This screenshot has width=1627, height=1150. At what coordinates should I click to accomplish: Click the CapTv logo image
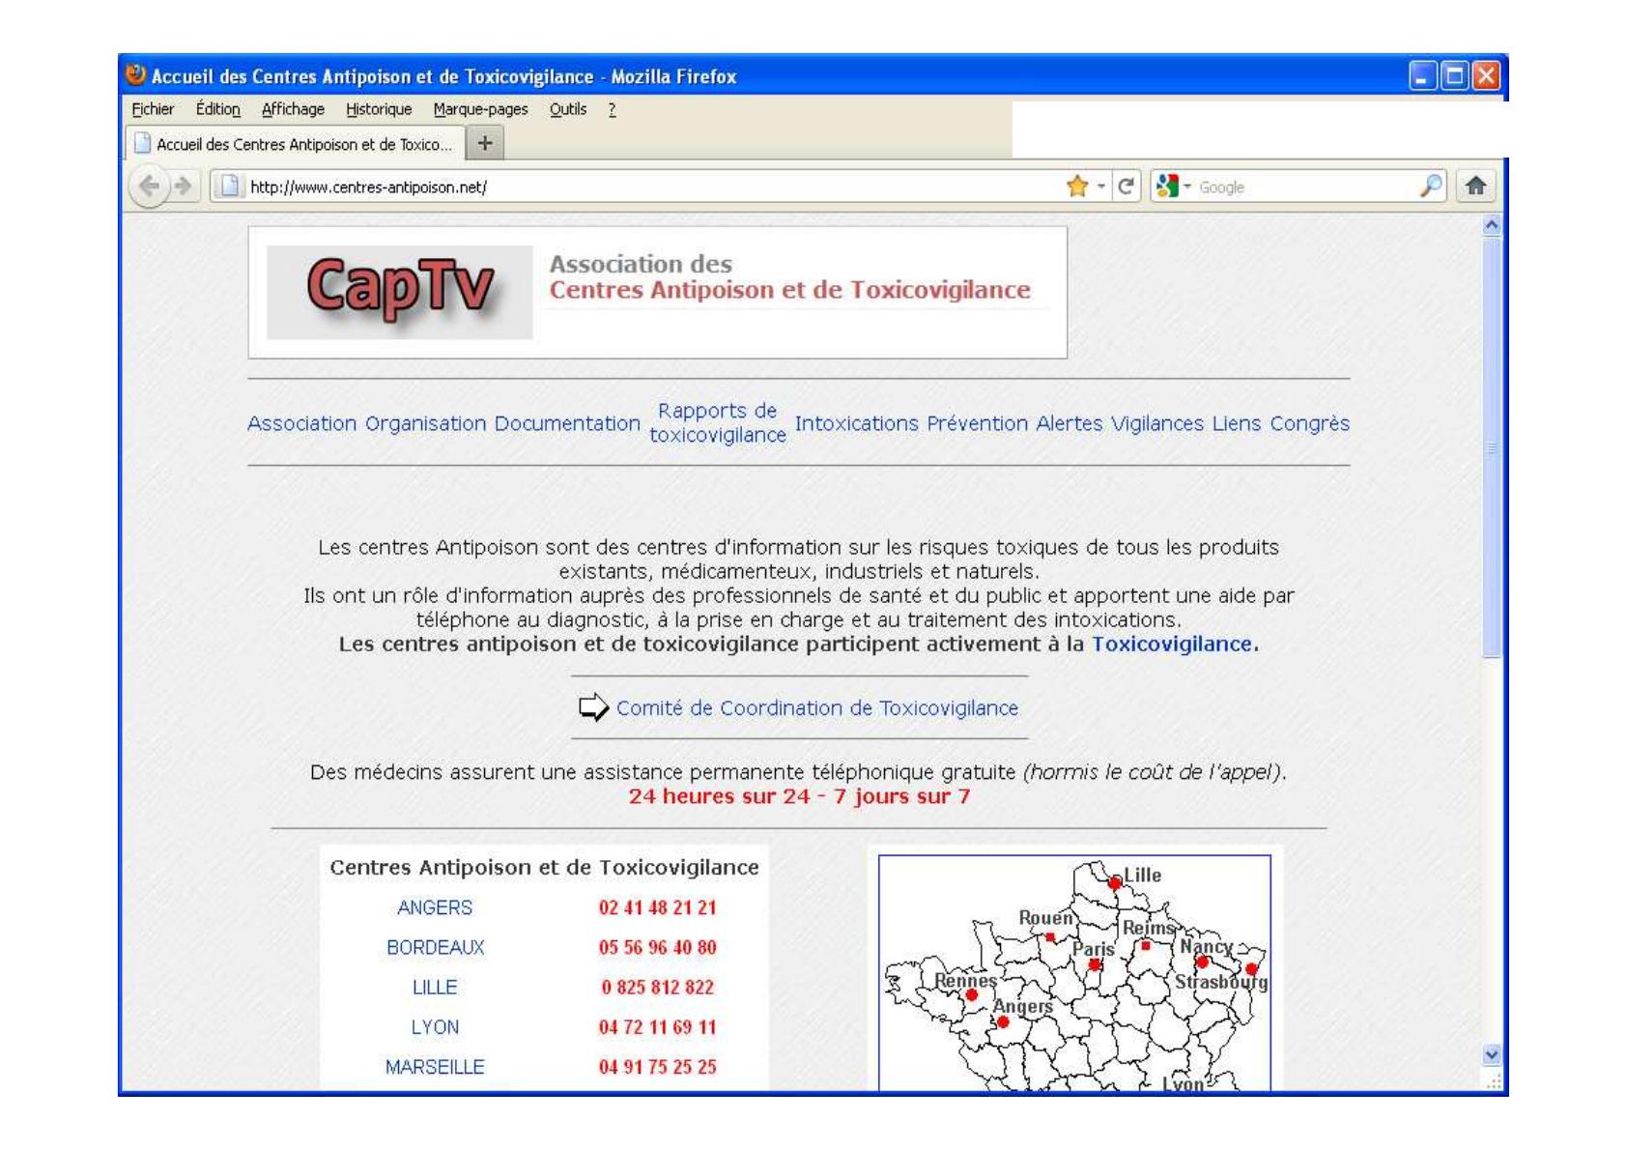pyautogui.click(x=399, y=292)
